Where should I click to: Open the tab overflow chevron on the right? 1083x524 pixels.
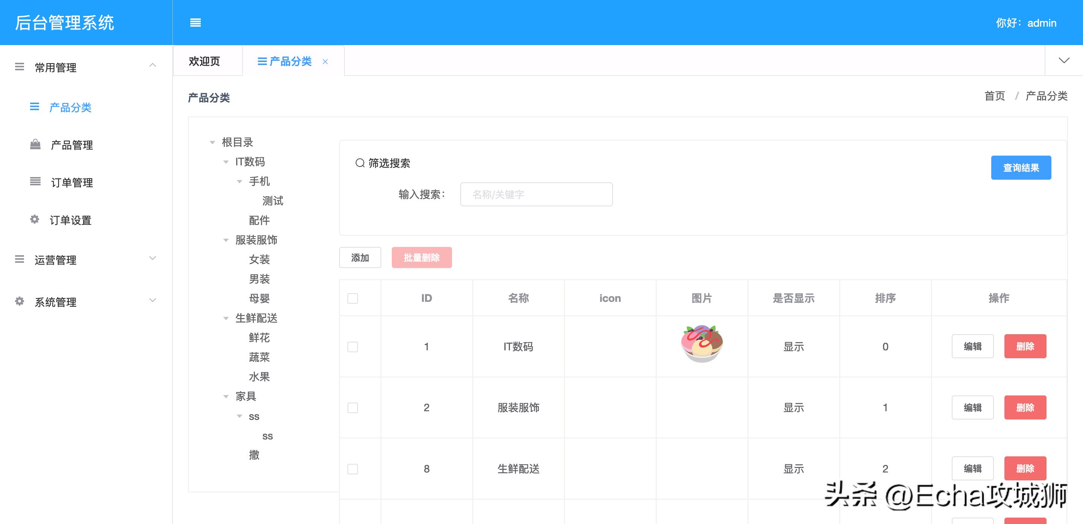pyautogui.click(x=1064, y=60)
